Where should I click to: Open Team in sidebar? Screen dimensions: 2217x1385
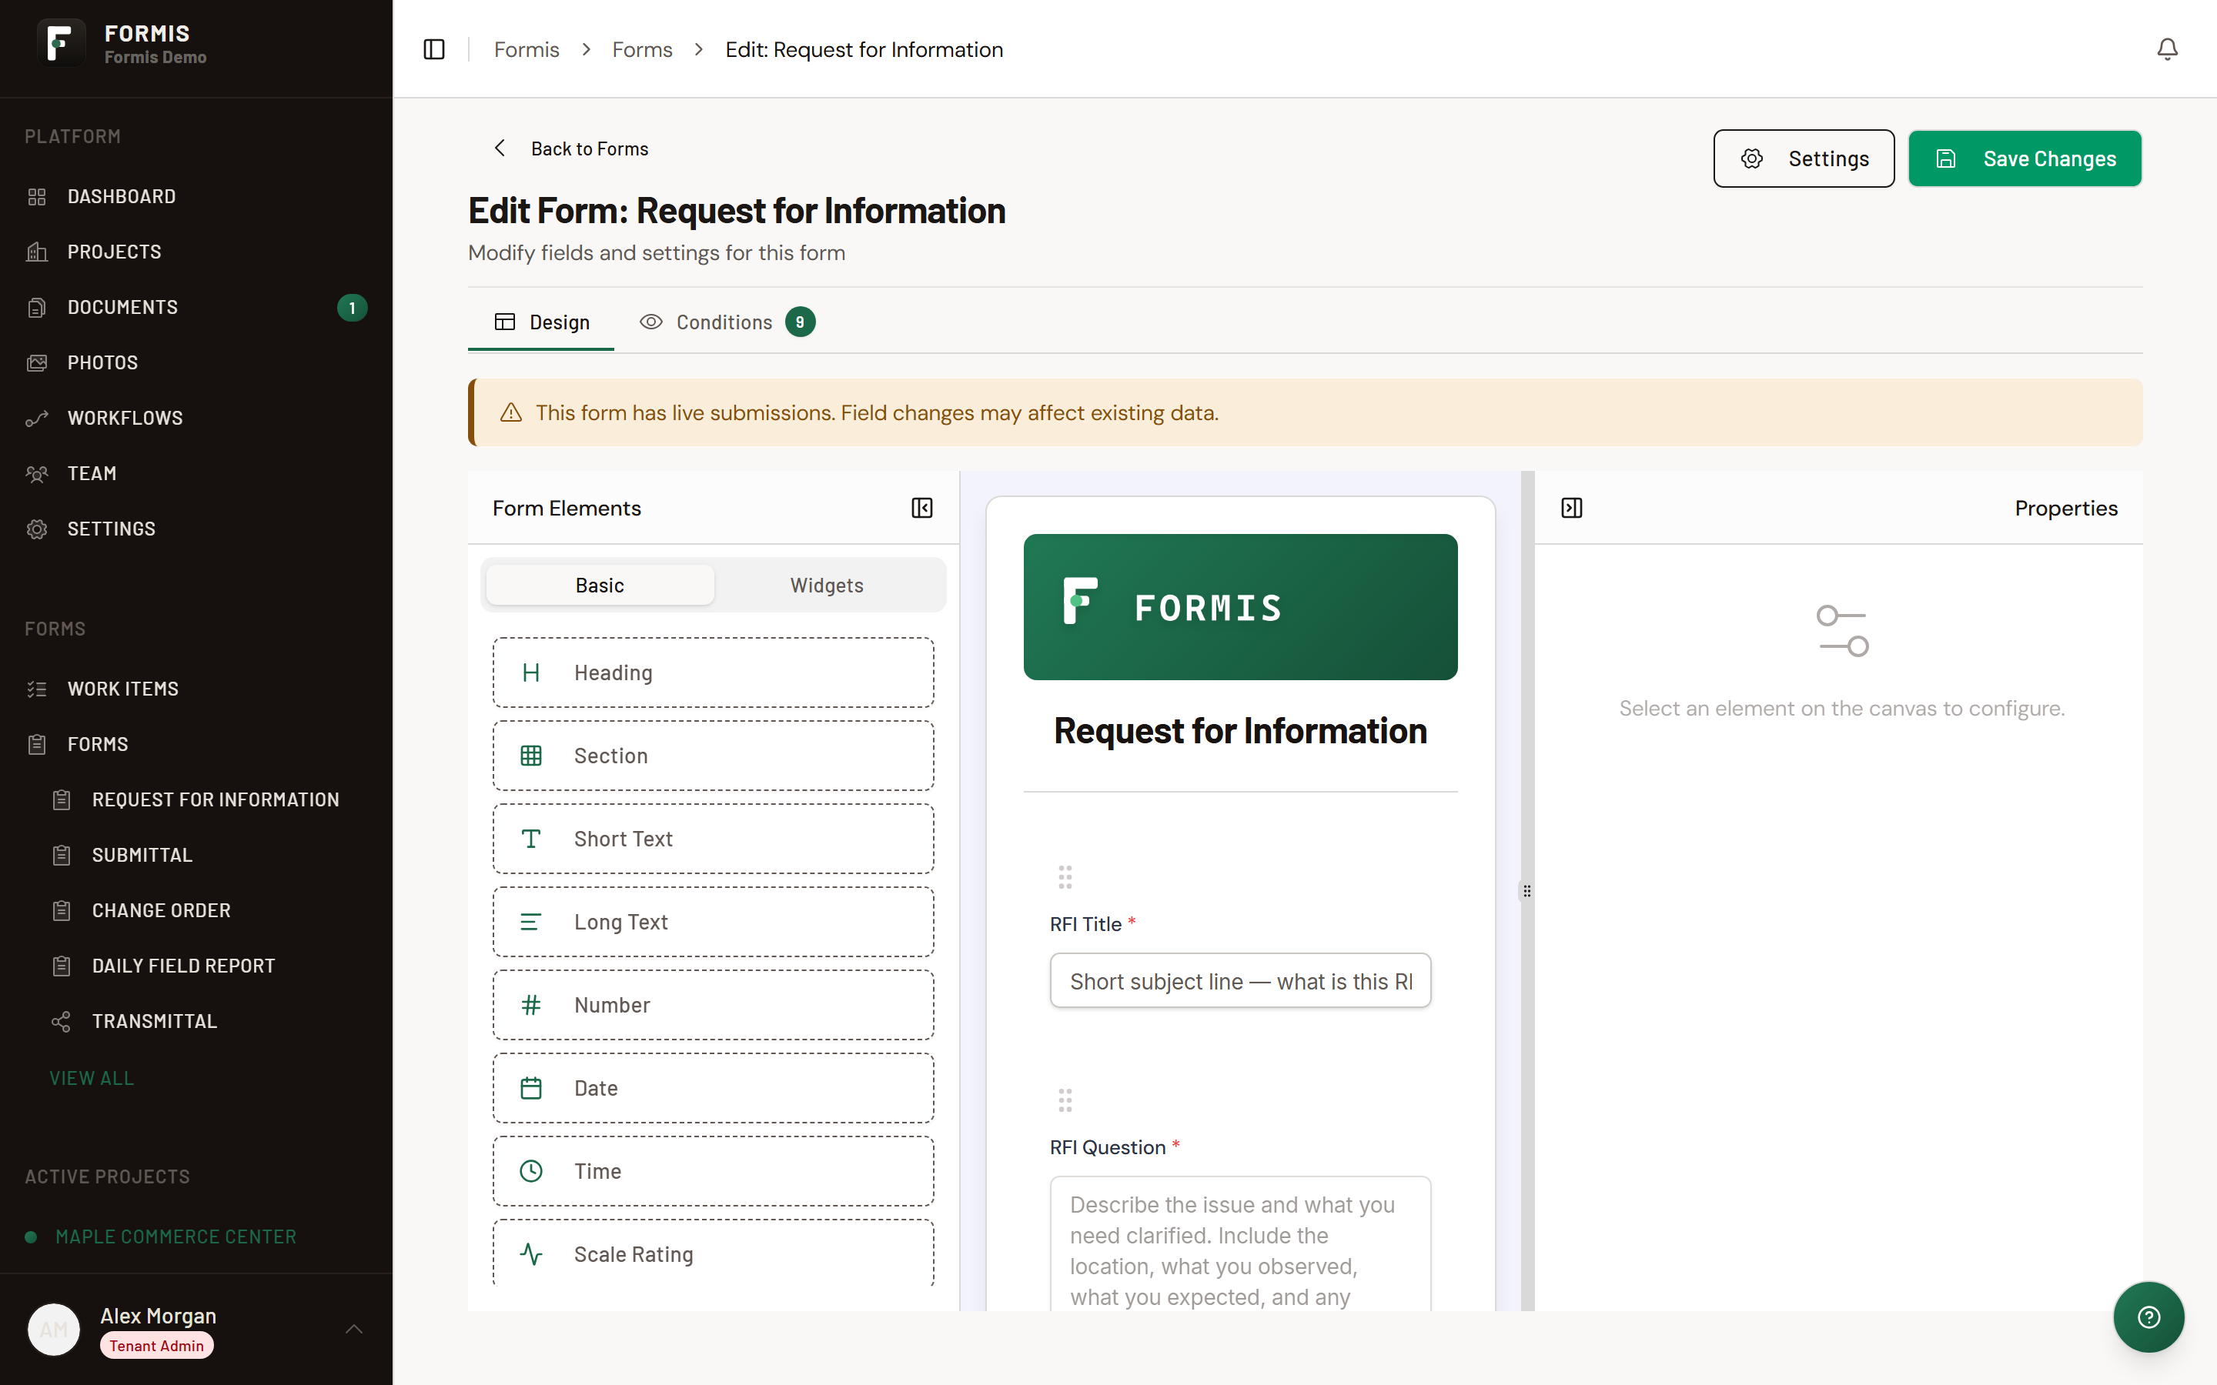coord(196,473)
